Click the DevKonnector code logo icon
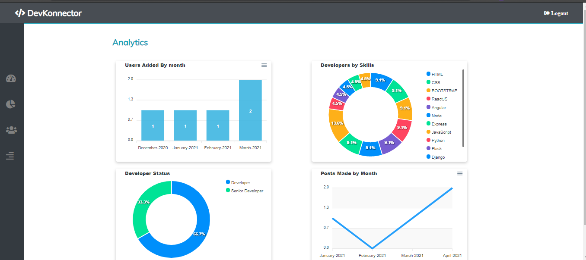The width and height of the screenshot is (586, 260). click(20, 13)
